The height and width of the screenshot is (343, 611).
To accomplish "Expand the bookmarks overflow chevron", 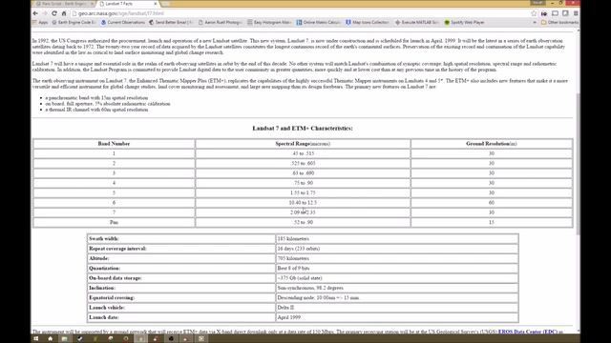I will 535,23.
